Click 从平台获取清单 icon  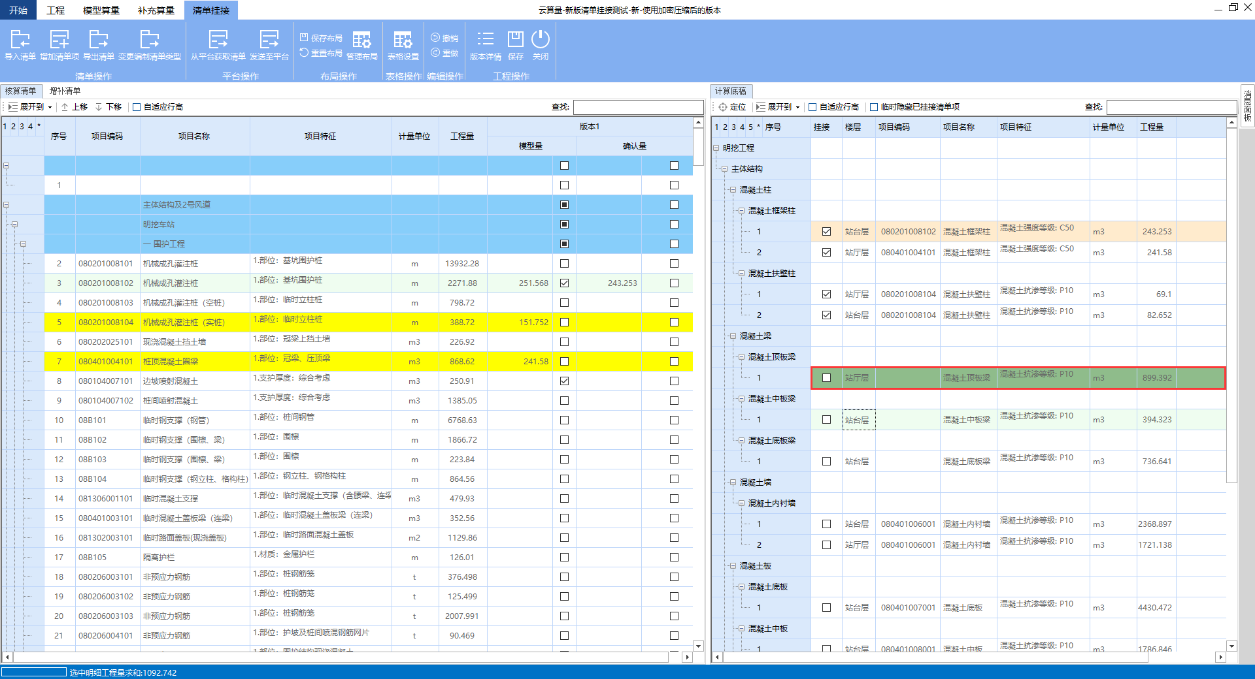[218, 39]
